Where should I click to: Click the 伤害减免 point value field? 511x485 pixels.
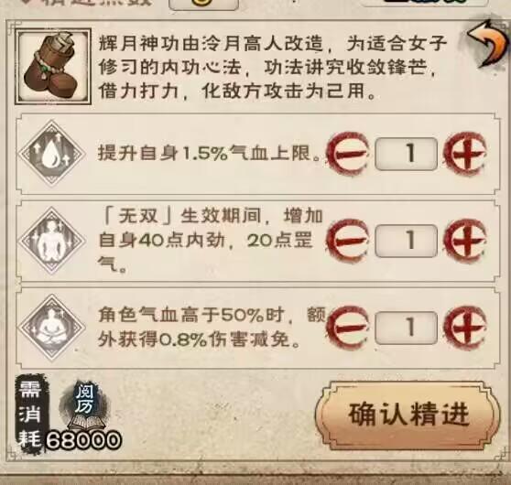click(406, 328)
